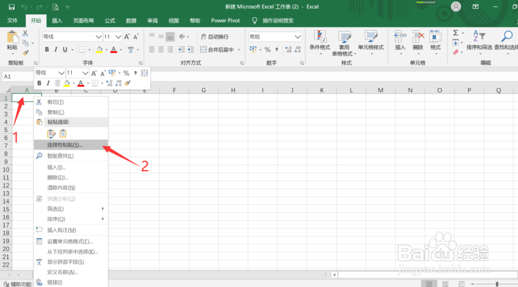Screen dimensions: 518x287
Task: Click the Orientation text-angle icon
Action: tap(182, 37)
